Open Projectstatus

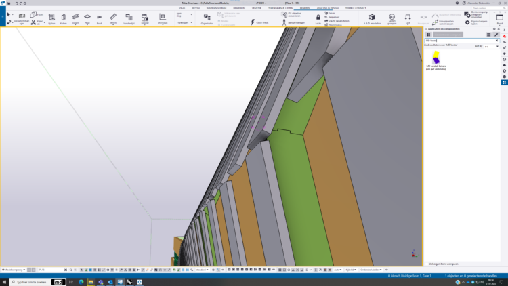[x=333, y=25]
